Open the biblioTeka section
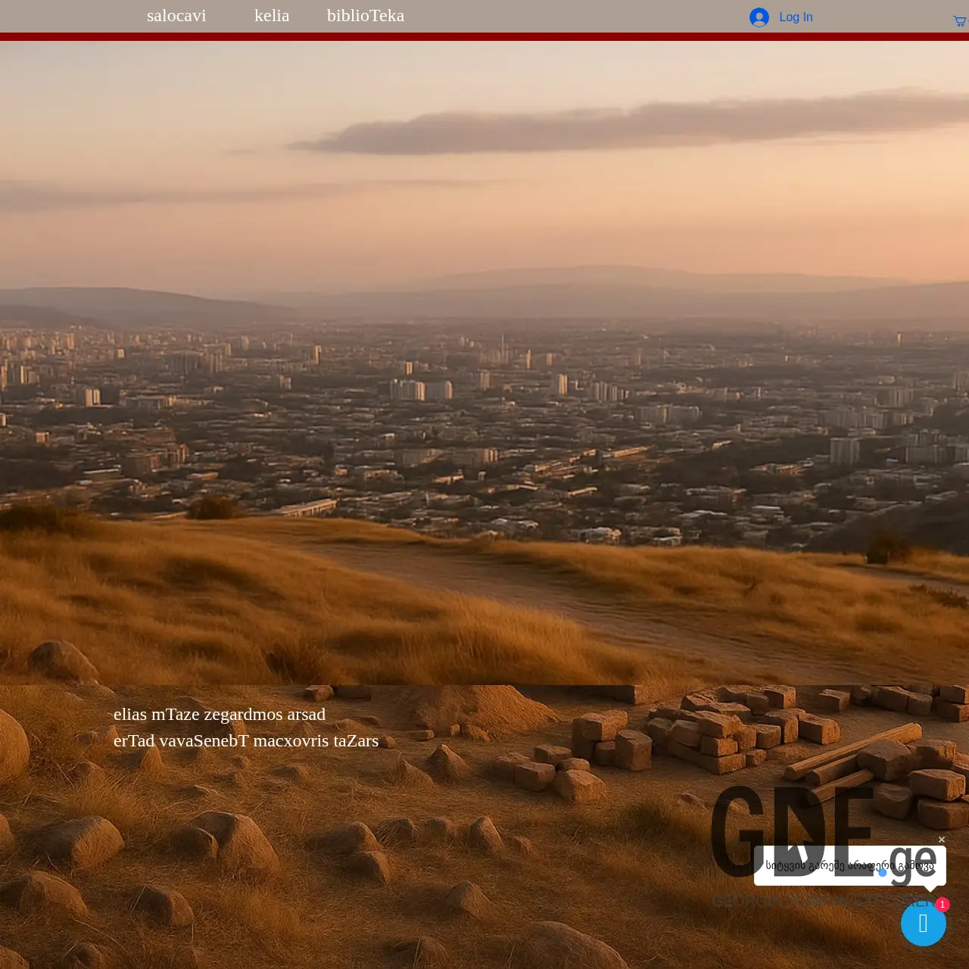Screen dimensions: 969x969 pos(366,15)
